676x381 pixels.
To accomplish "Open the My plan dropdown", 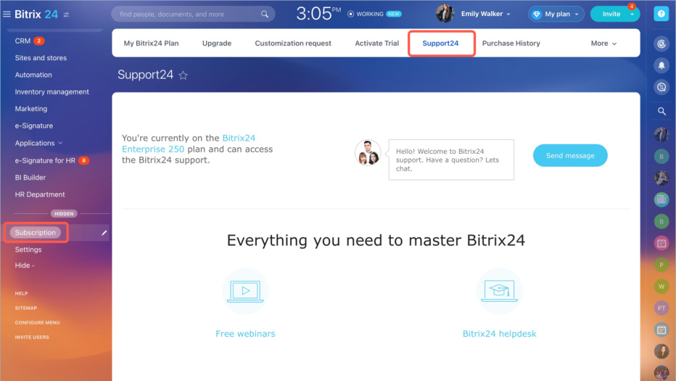I will [x=556, y=15].
